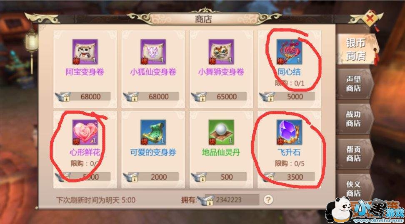Select the 地品仙灵丹 white pill icon

pos(221,132)
